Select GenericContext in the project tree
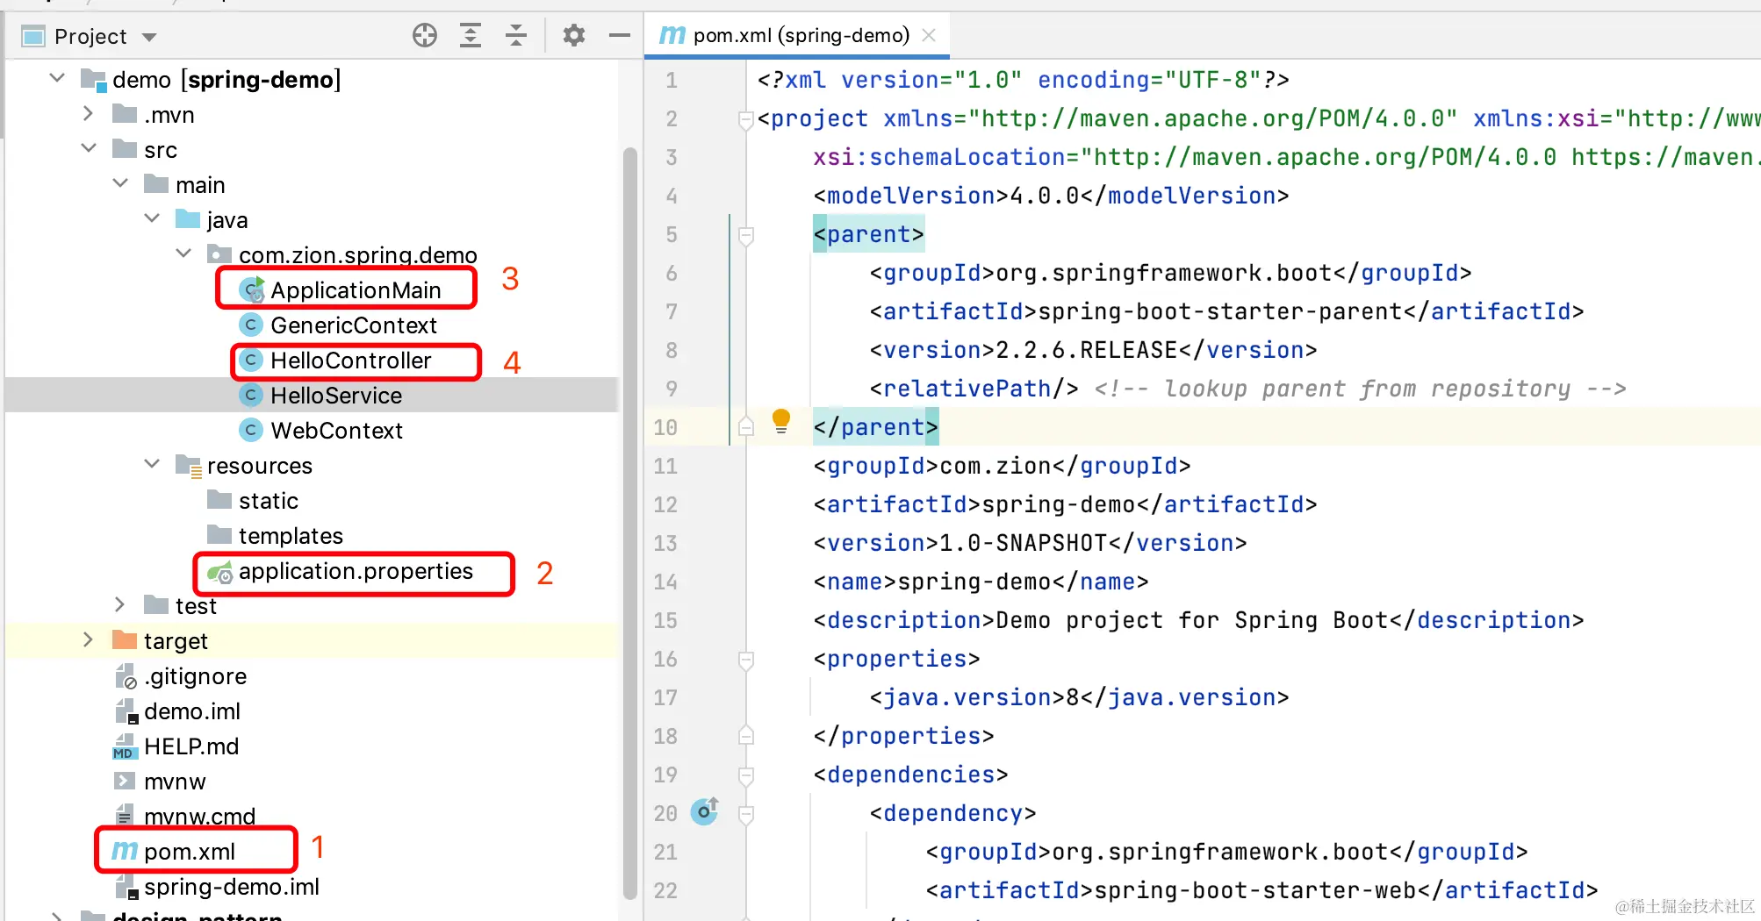This screenshot has height=921, width=1761. pos(354,325)
